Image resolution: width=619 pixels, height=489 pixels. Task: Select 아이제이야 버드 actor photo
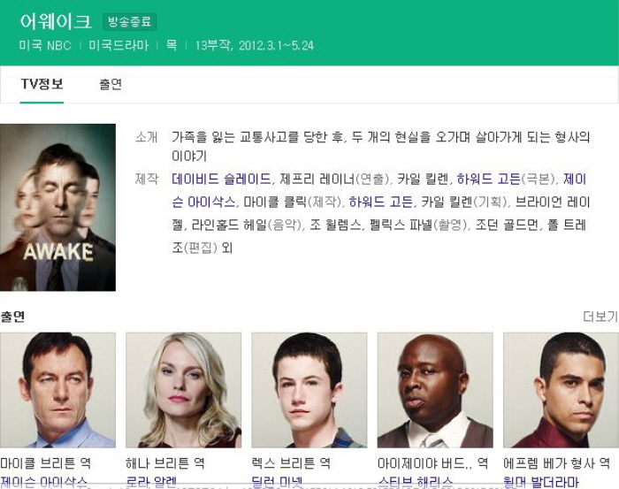(435, 390)
